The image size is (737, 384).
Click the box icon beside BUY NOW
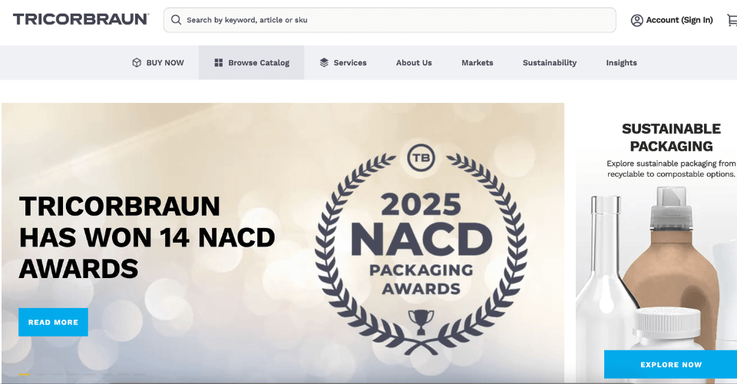(x=137, y=63)
